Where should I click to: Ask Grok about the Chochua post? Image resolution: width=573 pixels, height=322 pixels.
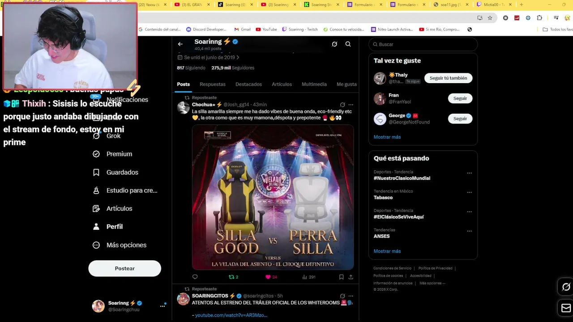click(x=342, y=105)
